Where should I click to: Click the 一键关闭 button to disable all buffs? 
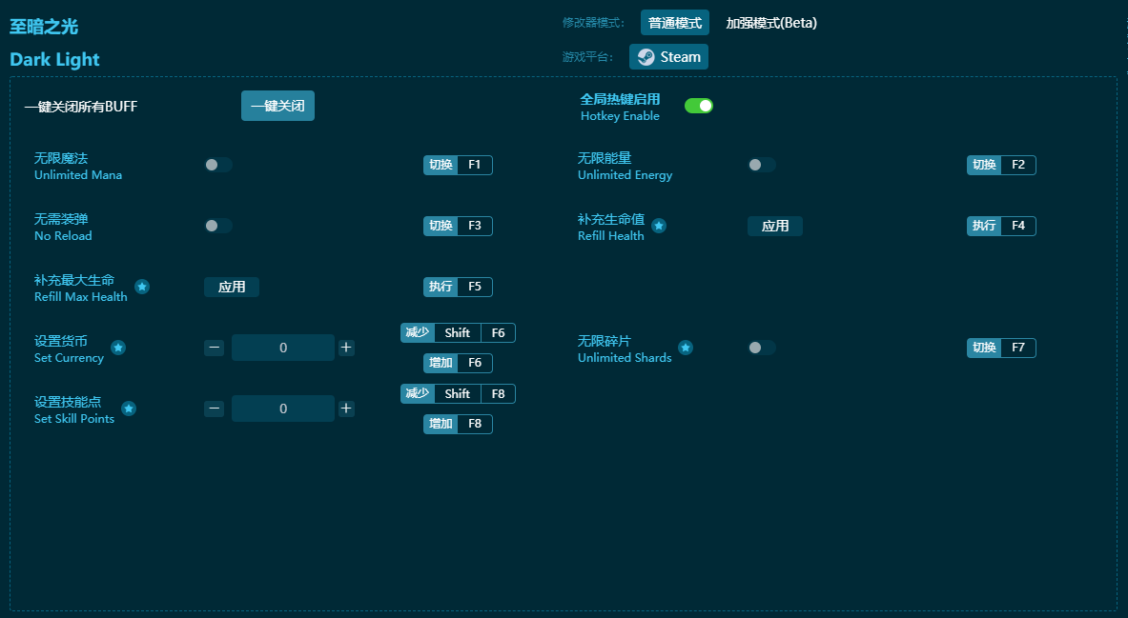[277, 106]
